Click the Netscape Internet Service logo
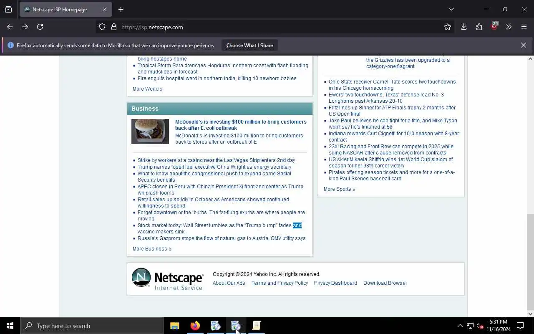The width and height of the screenshot is (534, 334). click(168, 279)
